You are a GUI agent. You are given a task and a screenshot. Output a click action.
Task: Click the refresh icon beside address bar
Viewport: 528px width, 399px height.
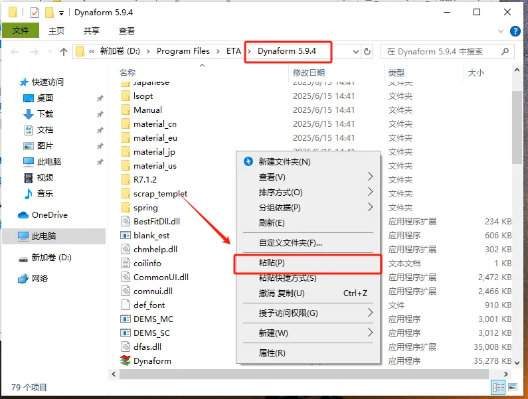pyautogui.click(x=367, y=52)
